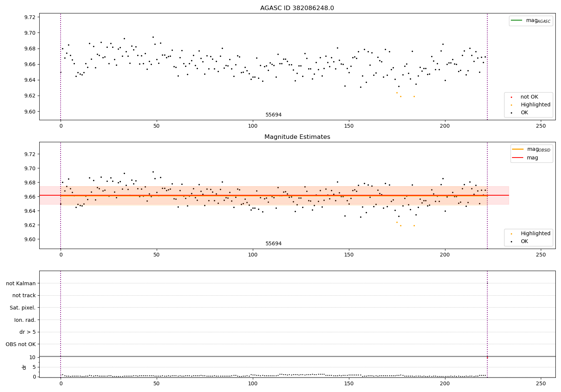Click the title 'AGASC ID 382086248.0'
Image resolution: width=561 pixels, height=392 pixels.
297,8
